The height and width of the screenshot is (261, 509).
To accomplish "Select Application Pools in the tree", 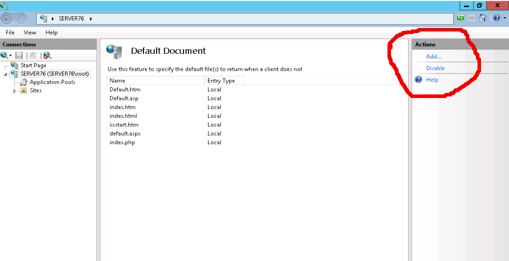I will (x=52, y=82).
